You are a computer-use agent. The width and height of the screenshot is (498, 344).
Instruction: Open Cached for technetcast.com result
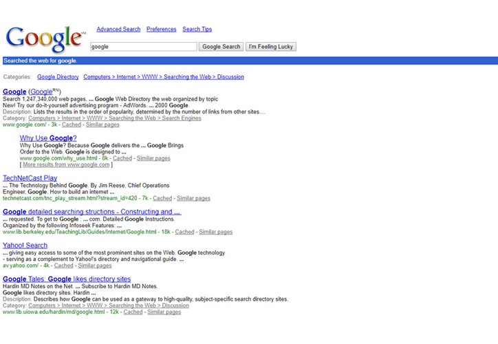pyautogui.click(x=162, y=198)
